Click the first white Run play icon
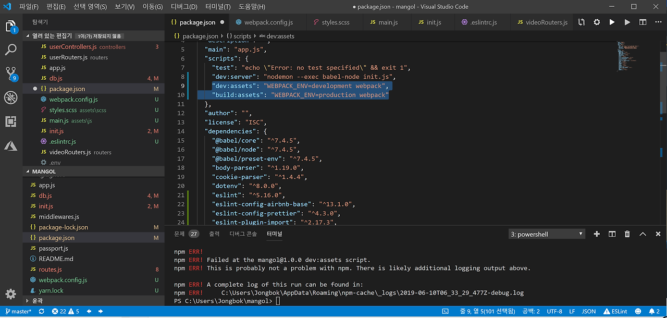Image resolution: width=667 pixels, height=318 pixels. [612, 22]
